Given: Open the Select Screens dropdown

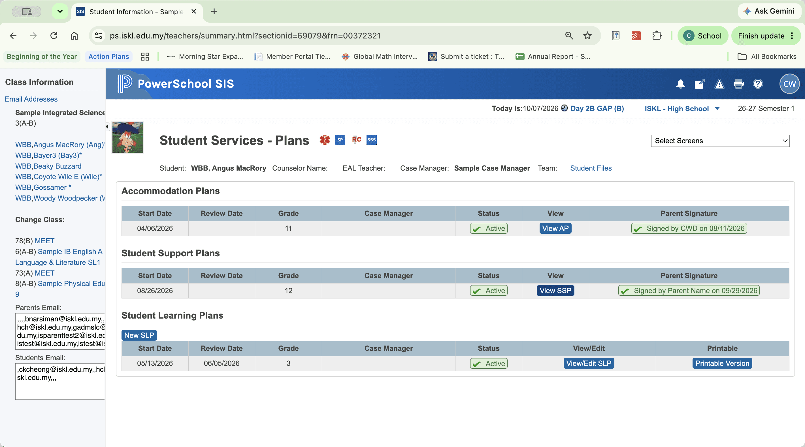Looking at the screenshot, I should point(720,141).
